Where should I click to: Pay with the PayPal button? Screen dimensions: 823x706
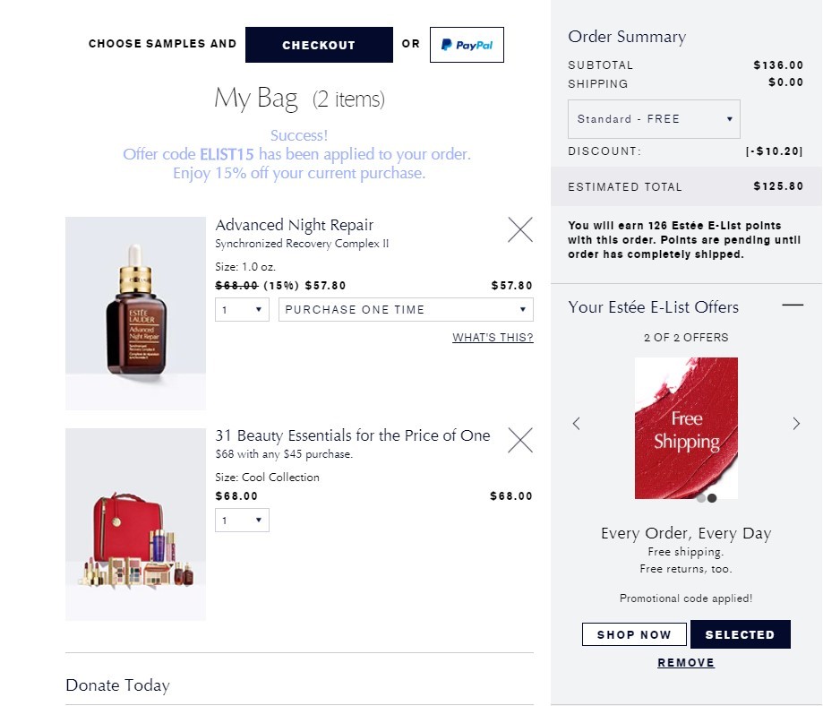coord(467,45)
